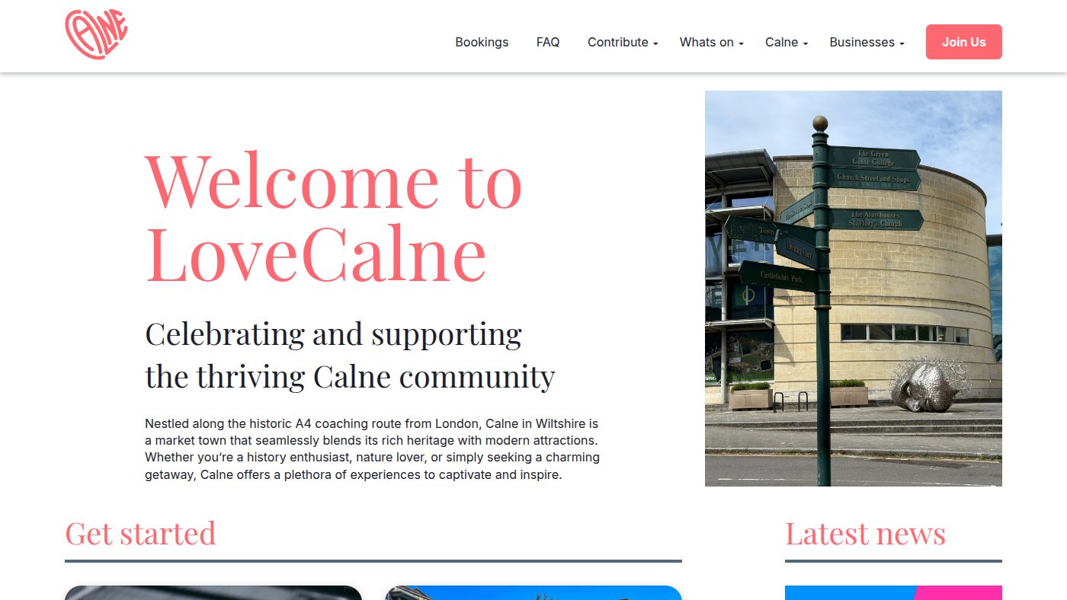Open the Whats on dropdown
1067x600 pixels.
(x=711, y=43)
